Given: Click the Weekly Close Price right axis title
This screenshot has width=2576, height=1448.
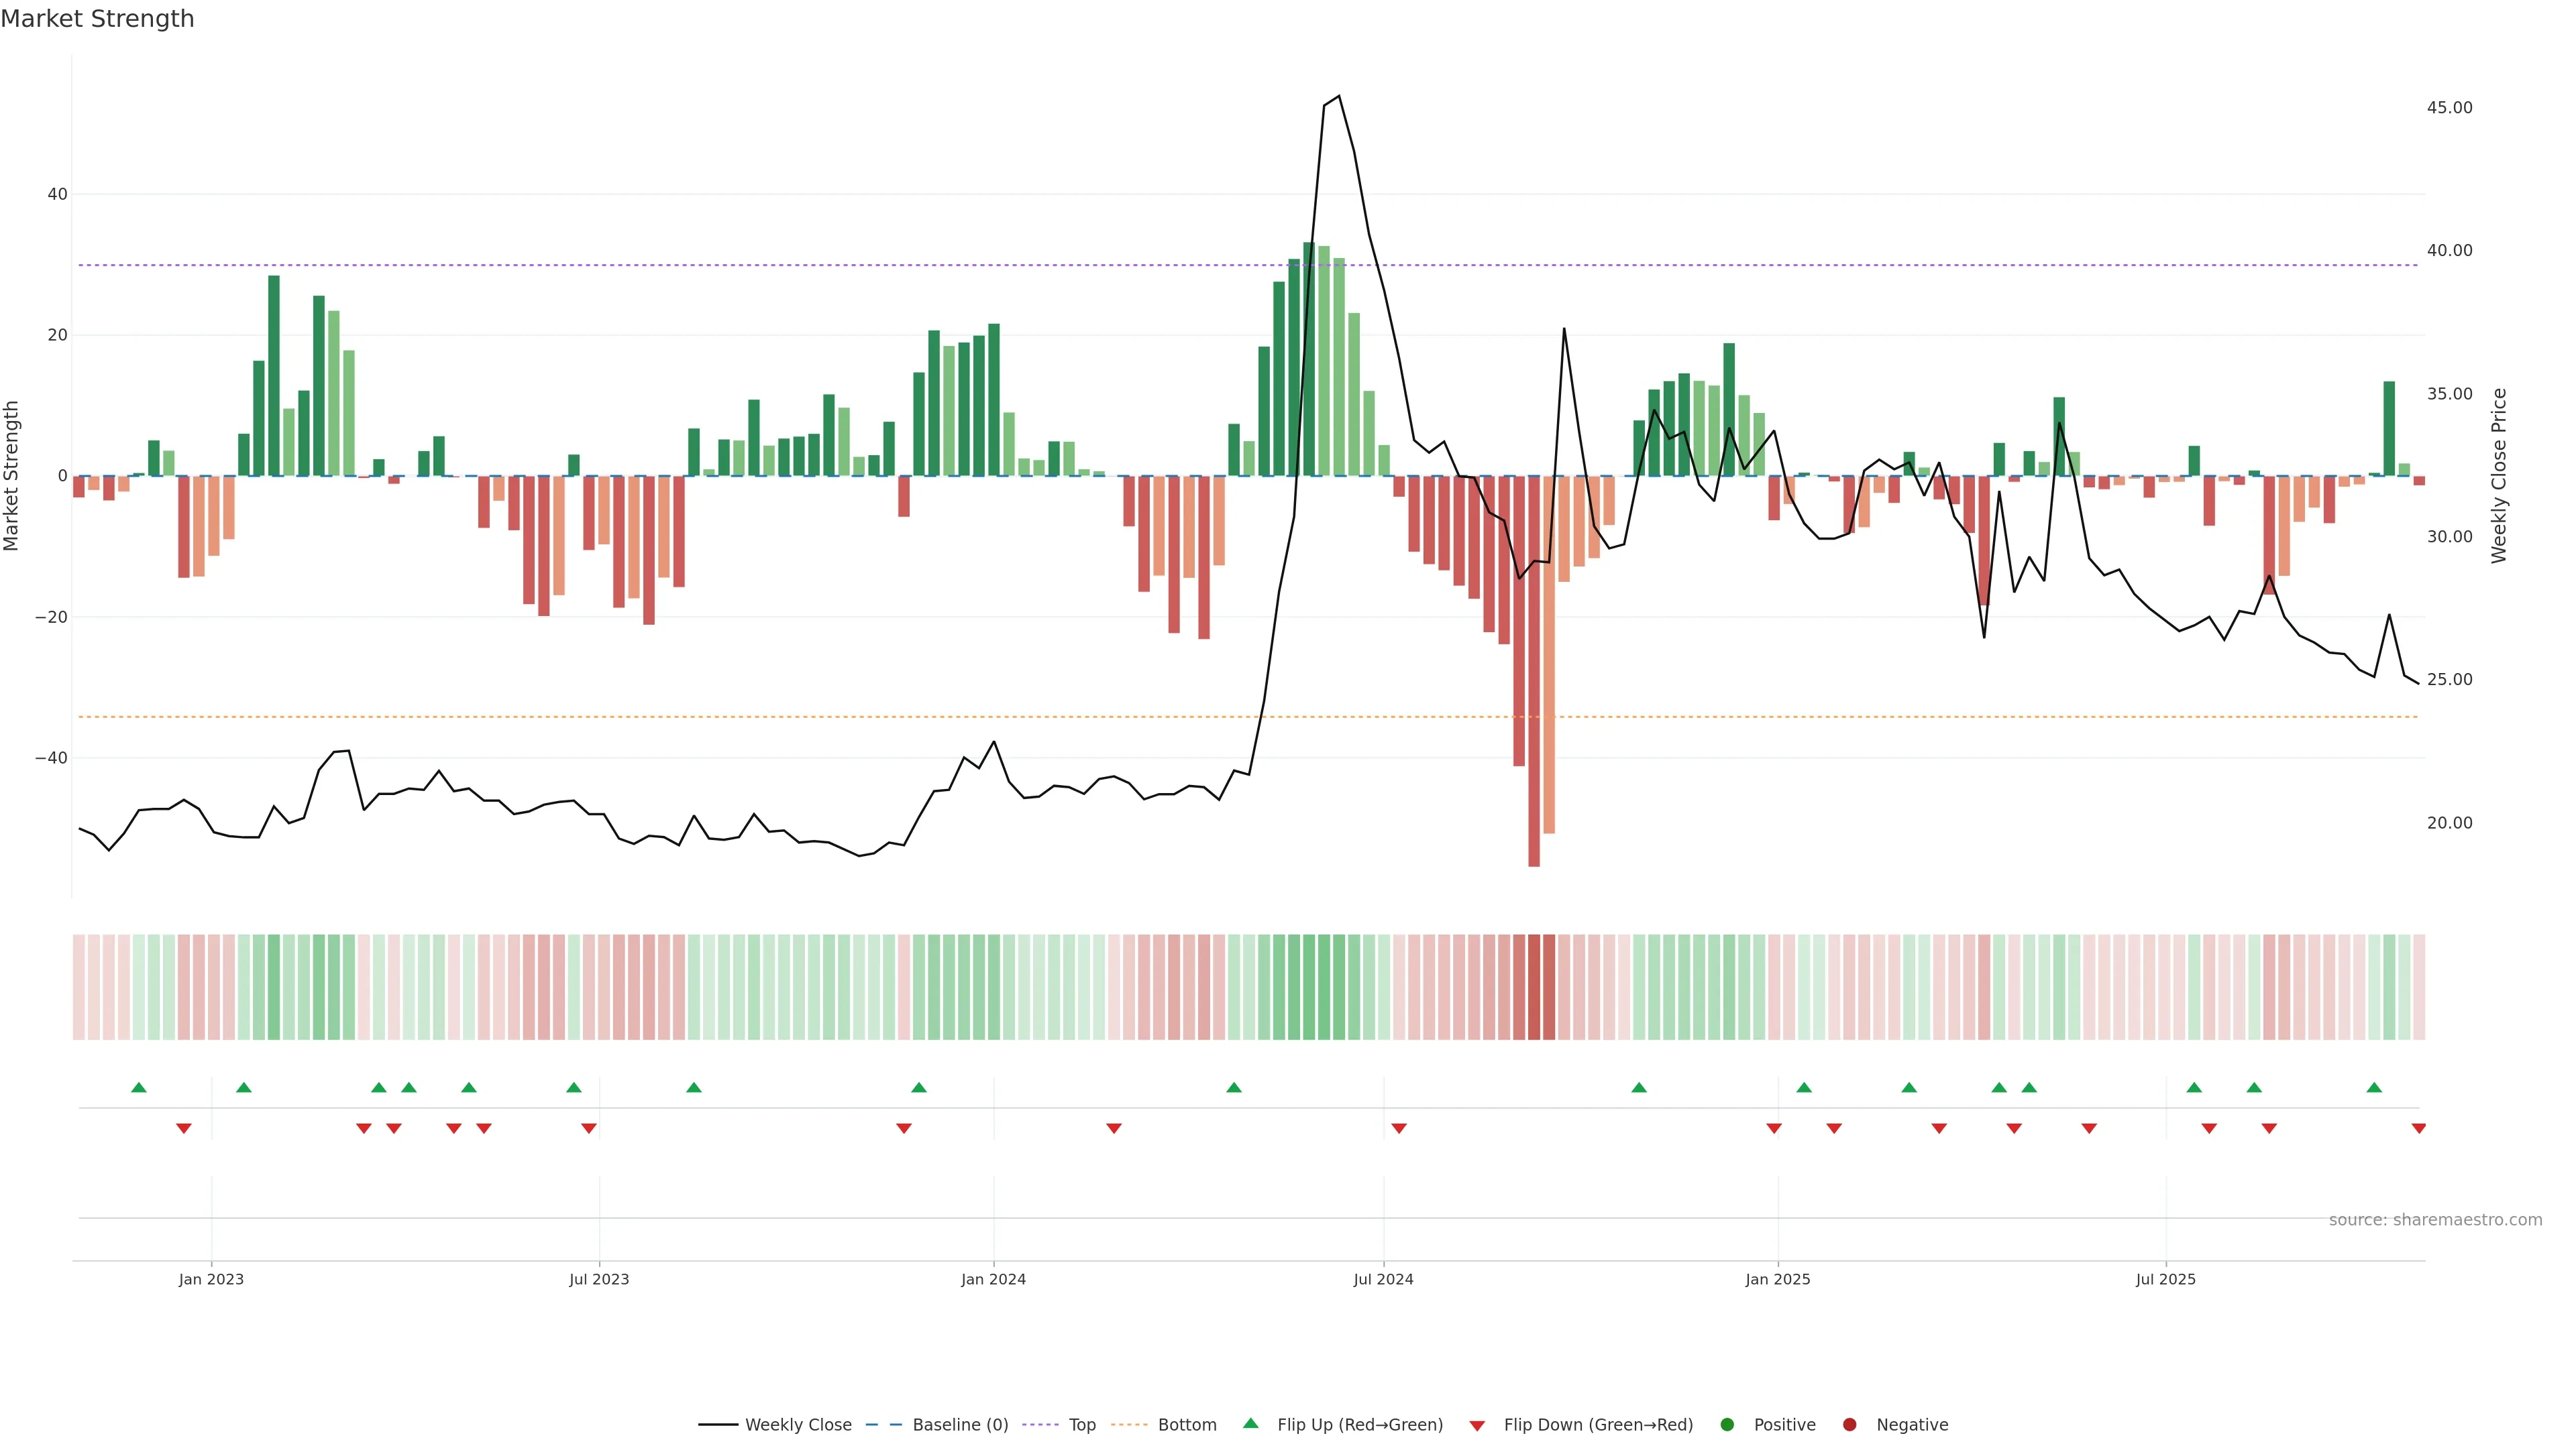Looking at the screenshot, I should click(x=2499, y=476).
